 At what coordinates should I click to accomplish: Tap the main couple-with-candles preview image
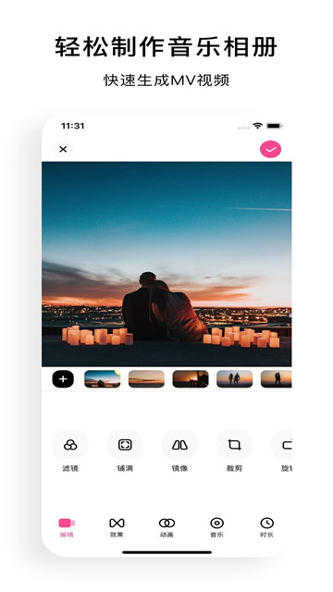tap(166, 264)
